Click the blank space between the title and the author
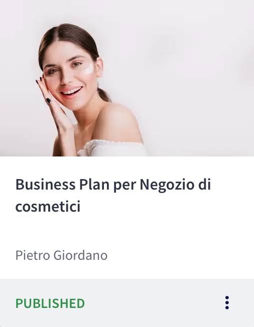The height and width of the screenshot is (327, 254). [x=127, y=232]
